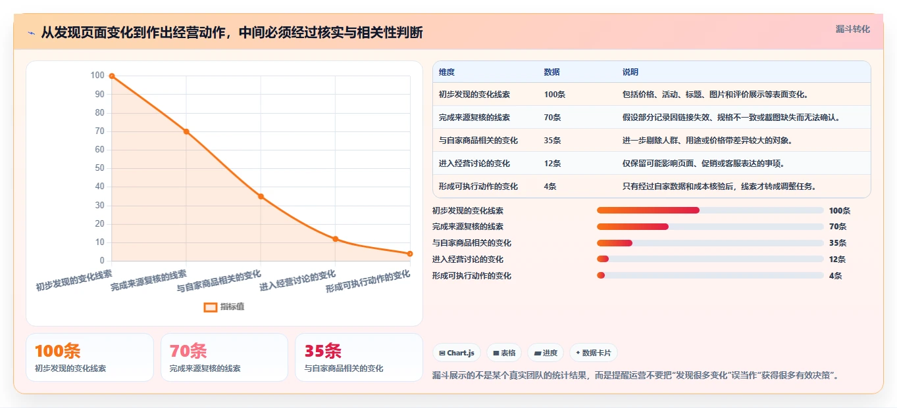Image resolution: width=897 pixels, height=408 pixels.
Task: Click the lightning icon before the title
Action: click(32, 33)
